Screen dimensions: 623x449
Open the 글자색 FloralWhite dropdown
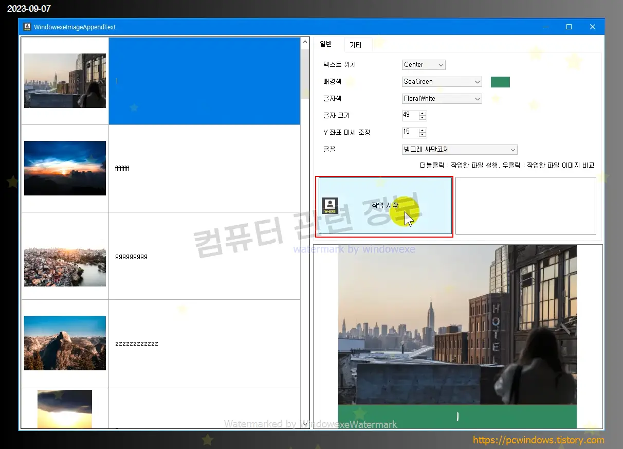(x=442, y=99)
